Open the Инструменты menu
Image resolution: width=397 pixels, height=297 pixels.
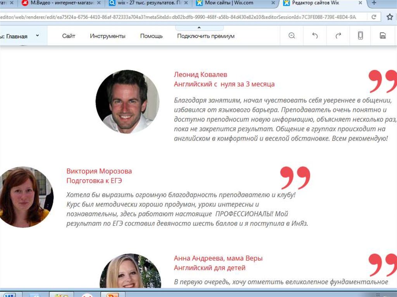point(108,36)
